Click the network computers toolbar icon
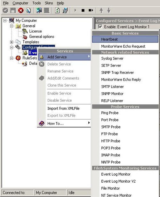The image size is (160, 197). (39, 11)
